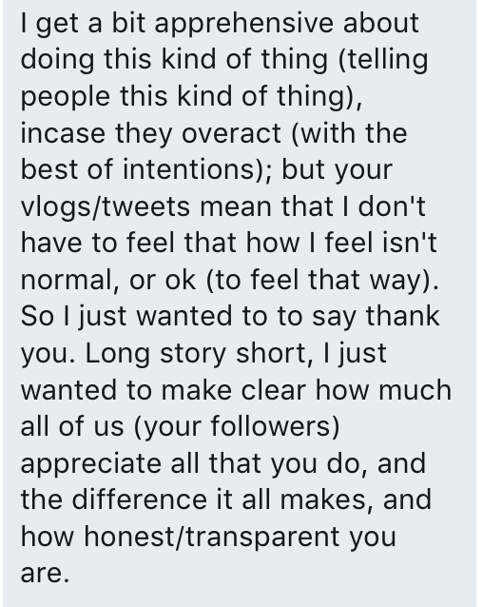Click the word "difference" in the message

(139, 499)
